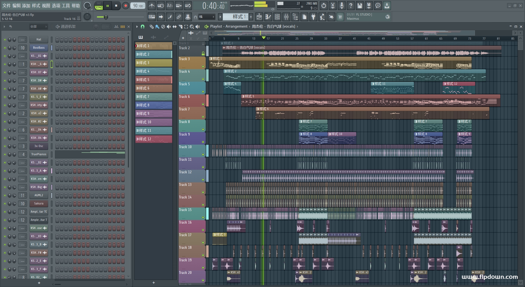The height and width of the screenshot is (287, 525).
Task: Select the playlist slice tool
Action: [x=180, y=27]
